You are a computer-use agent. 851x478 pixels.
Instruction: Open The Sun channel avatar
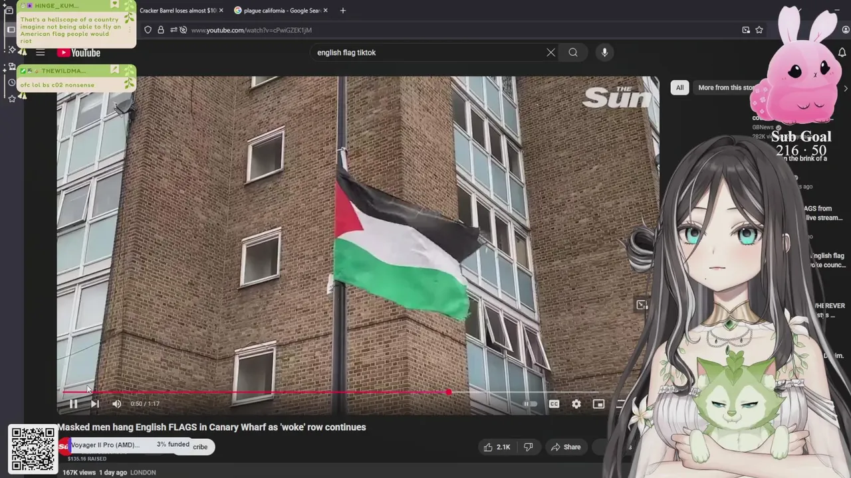point(64,447)
